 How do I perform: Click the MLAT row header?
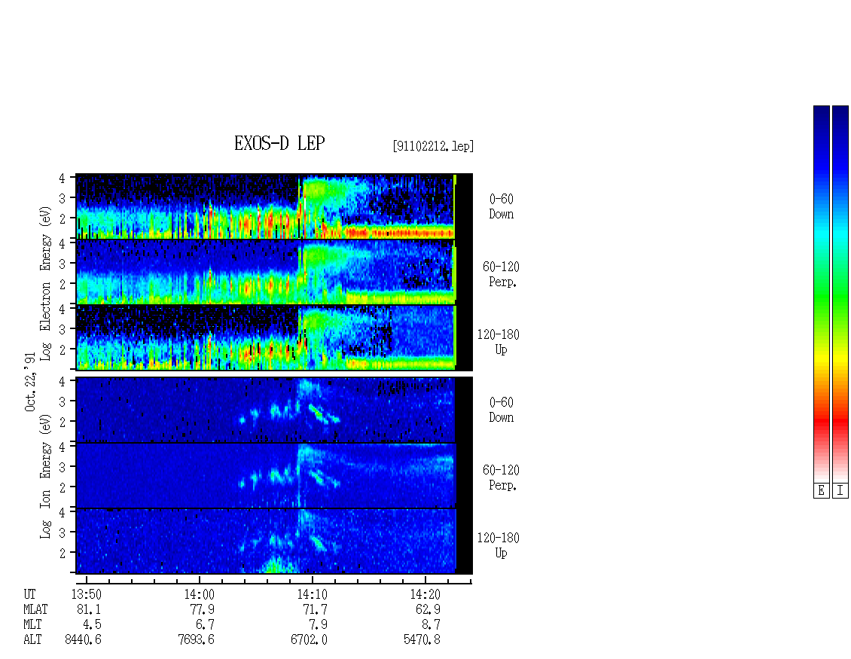[x=35, y=609]
